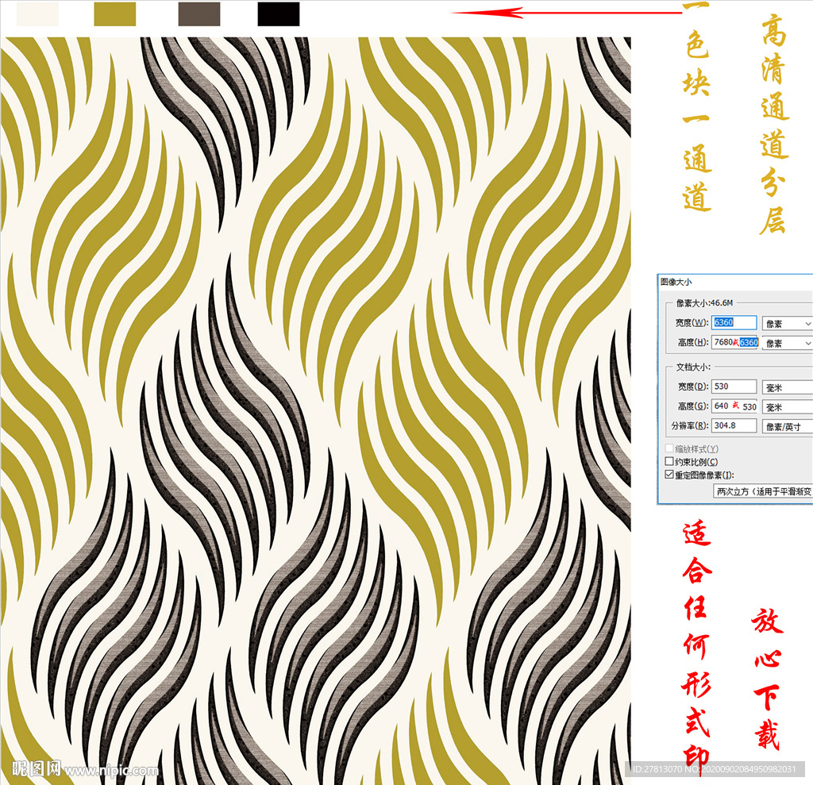Toggle the 缩放样式 checkbox
The width and height of the screenshot is (813, 785).
click(x=669, y=448)
